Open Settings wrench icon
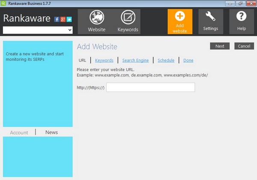Viewport: 257px width, 180px height. click(x=211, y=16)
